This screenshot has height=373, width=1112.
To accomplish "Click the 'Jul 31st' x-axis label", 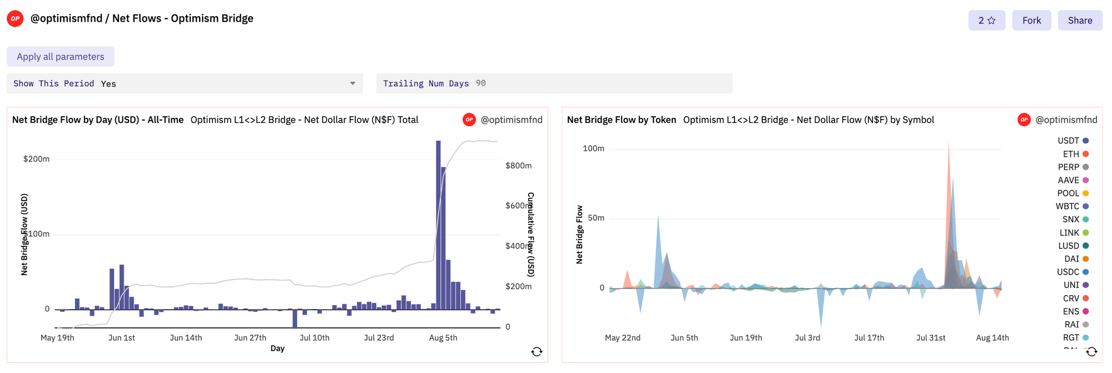I will tap(931, 338).
